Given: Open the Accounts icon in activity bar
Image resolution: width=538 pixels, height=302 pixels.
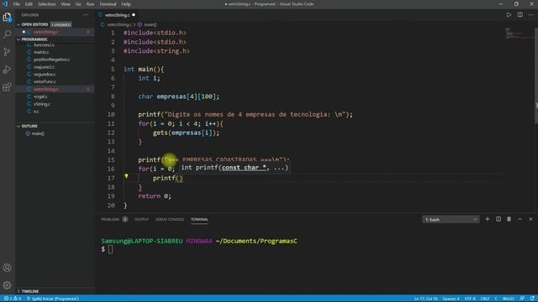Looking at the screenshot, I should (x=8, y=268).
